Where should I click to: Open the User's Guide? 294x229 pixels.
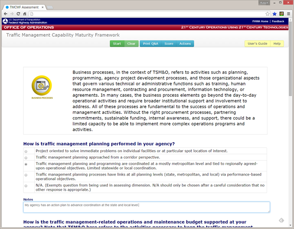pyautogui.click(x=257, y=44)
